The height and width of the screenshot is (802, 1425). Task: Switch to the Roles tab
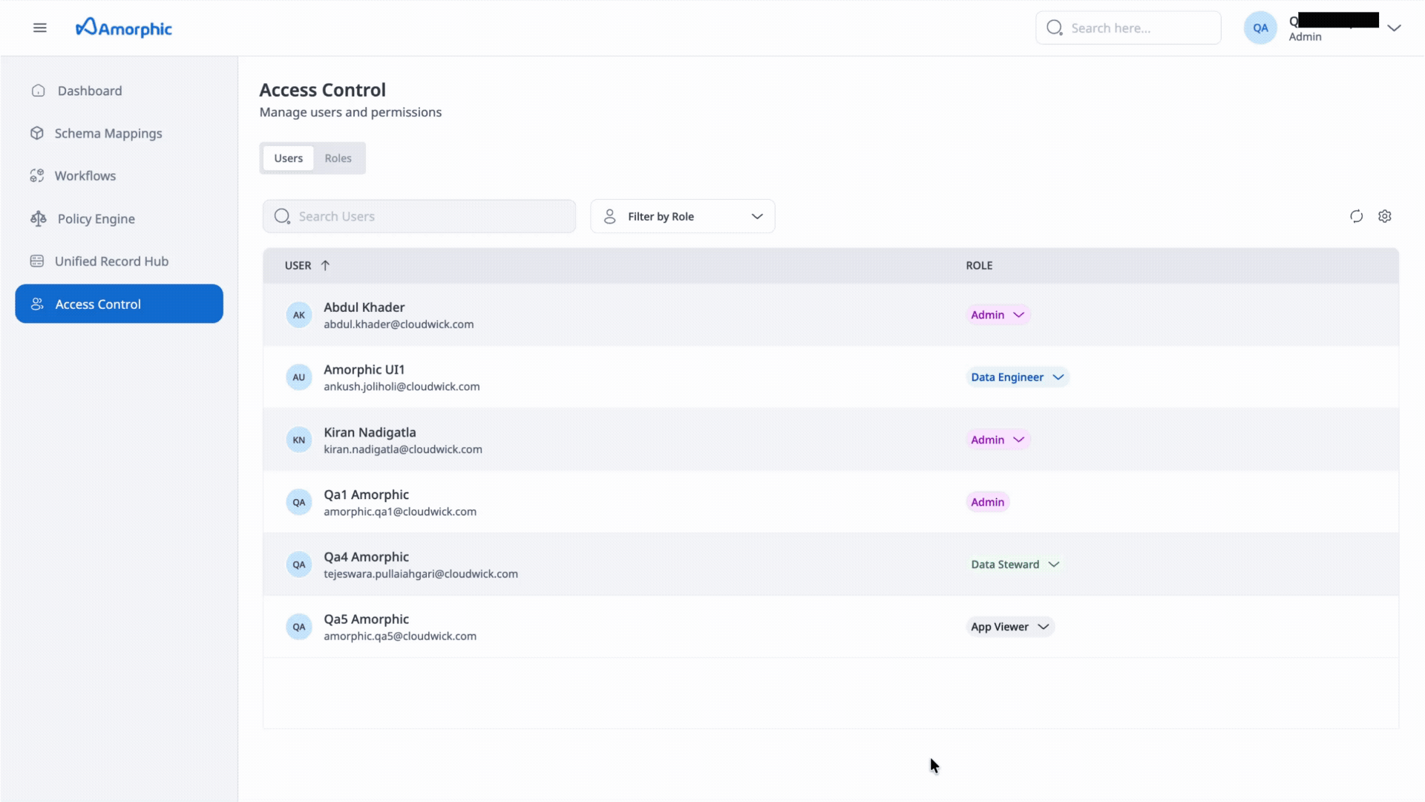click(x=338, y=158)
